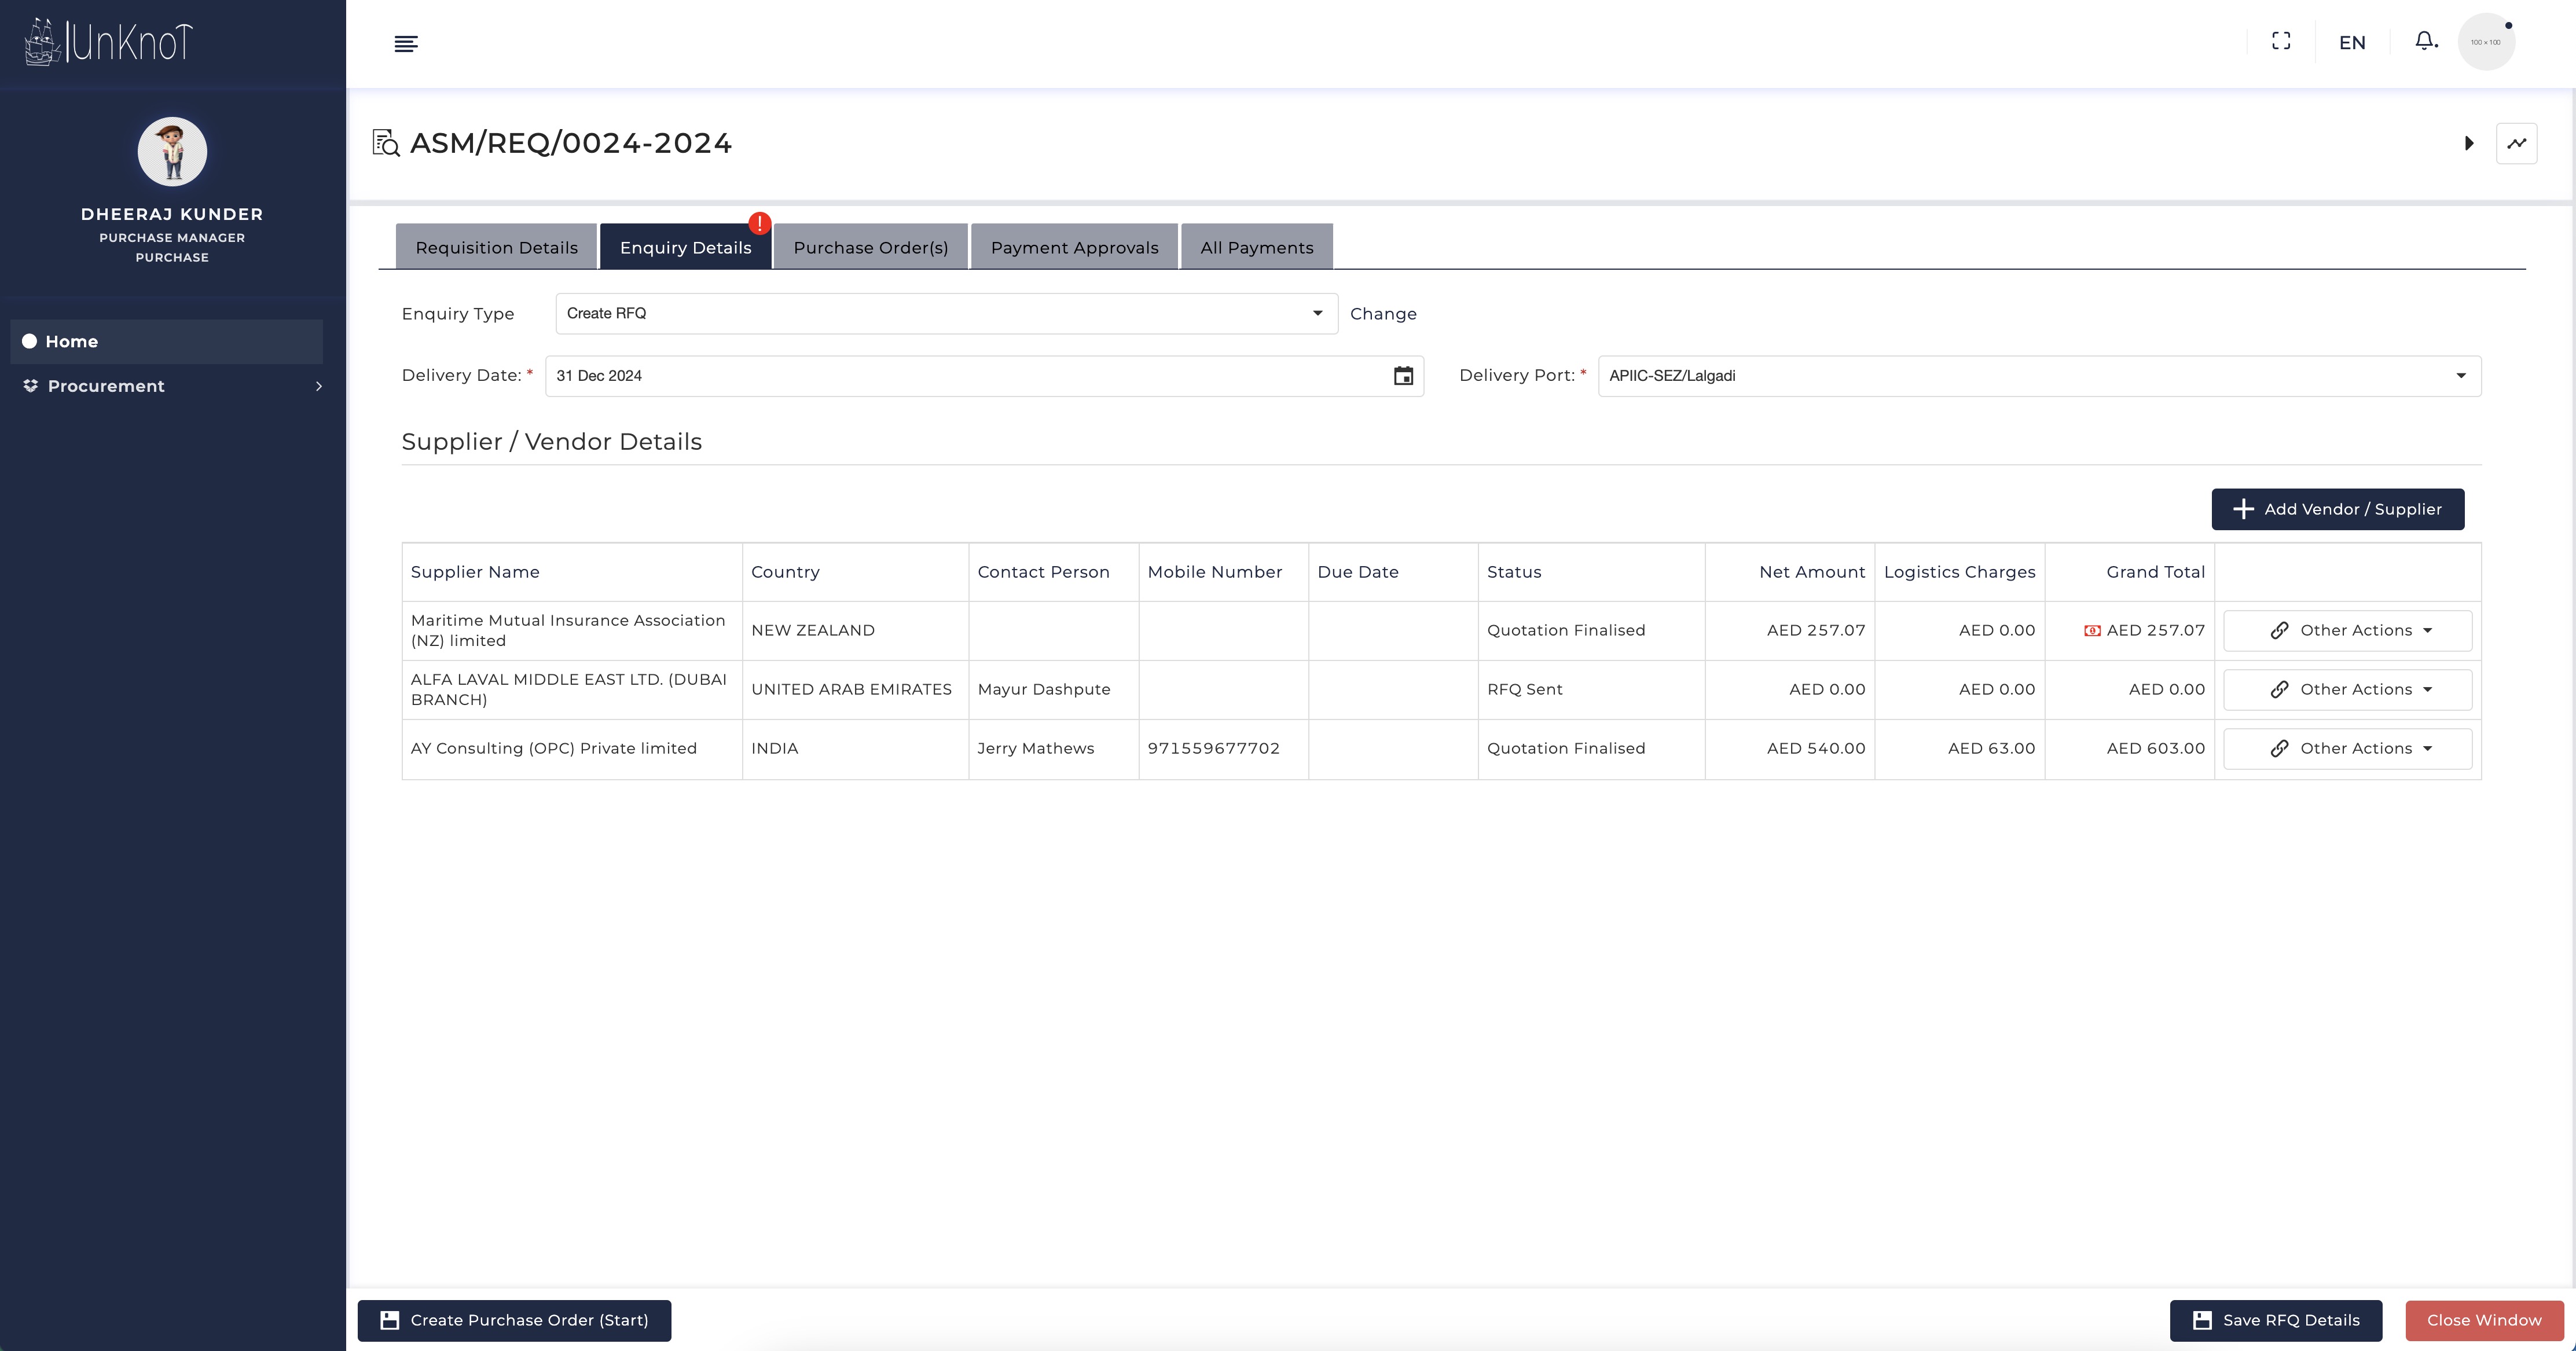
Task: Click the user avatar in top right
Action: coord(2485,42)
